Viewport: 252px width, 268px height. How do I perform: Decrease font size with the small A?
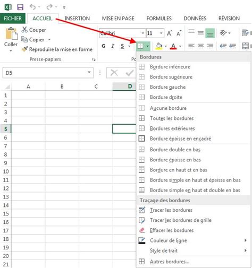click(179, 33)
